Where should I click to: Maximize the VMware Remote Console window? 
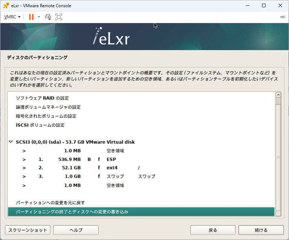(x=264, y=5)
